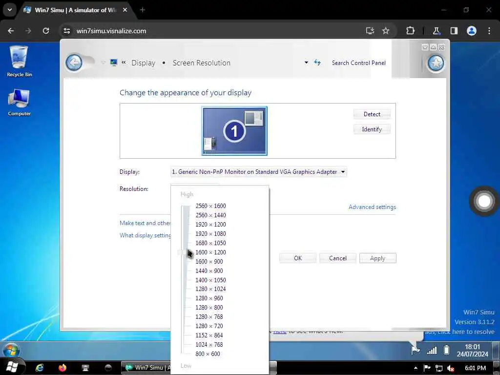This screenshot has height=375, width=500.
Task: Click the Screen Resolution breadcrumb item
Action: click(202, 62)
